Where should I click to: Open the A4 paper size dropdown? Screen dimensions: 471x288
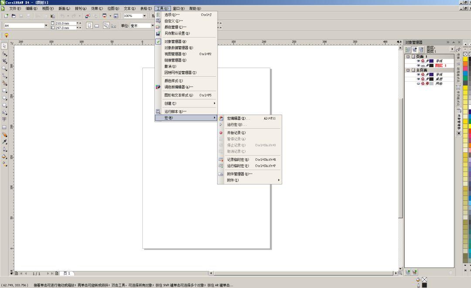pyautogui.click(x=46, y=26)
